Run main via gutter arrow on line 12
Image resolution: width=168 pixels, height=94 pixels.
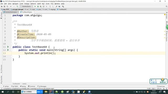8,50
